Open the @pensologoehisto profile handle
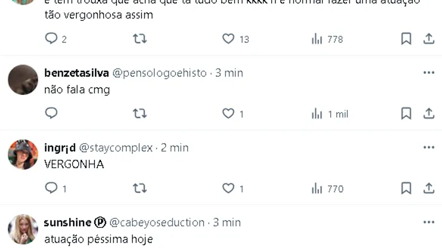Viewport: 442px width, 248px height. (159, 73)
